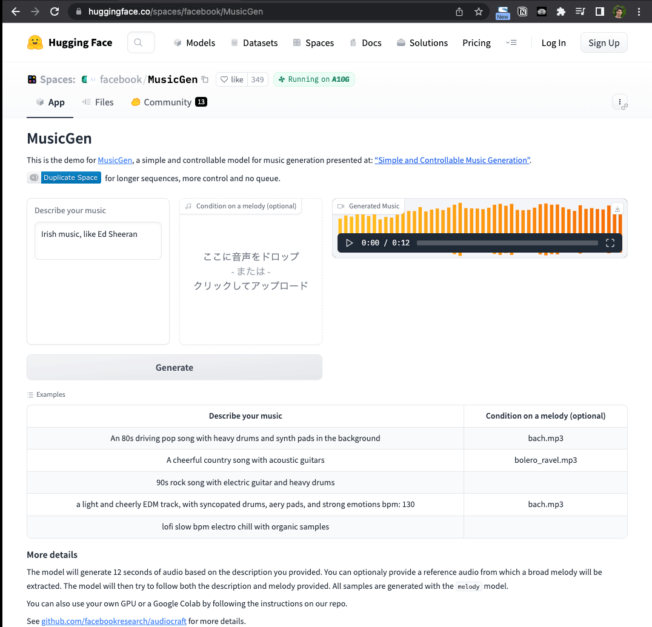Screen dimensions: 652x627
Task: Select the light and cheerly EDM example
Action: point(245,505)
